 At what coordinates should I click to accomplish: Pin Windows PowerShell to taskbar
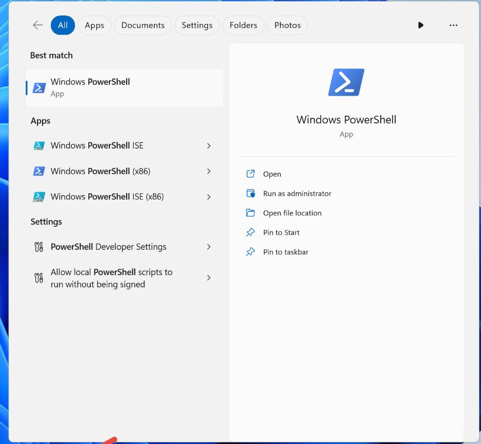[x=285, y=252]
